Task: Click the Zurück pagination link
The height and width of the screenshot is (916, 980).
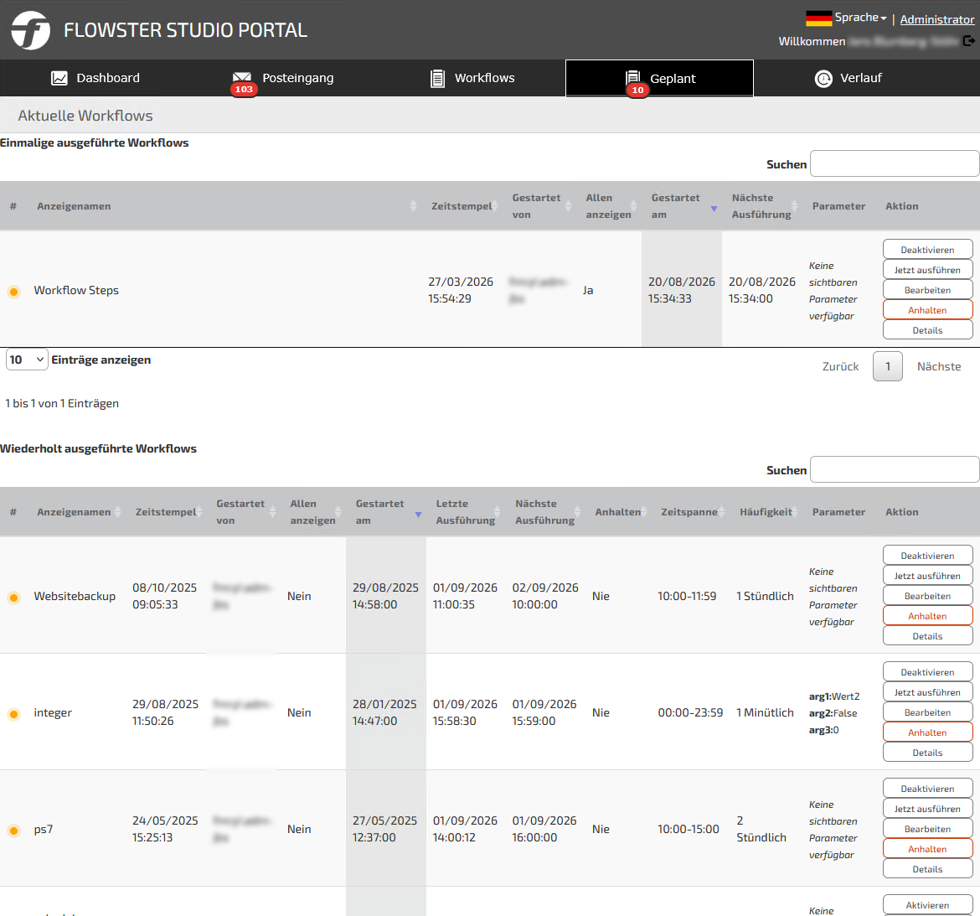Action: coord(840,365)
